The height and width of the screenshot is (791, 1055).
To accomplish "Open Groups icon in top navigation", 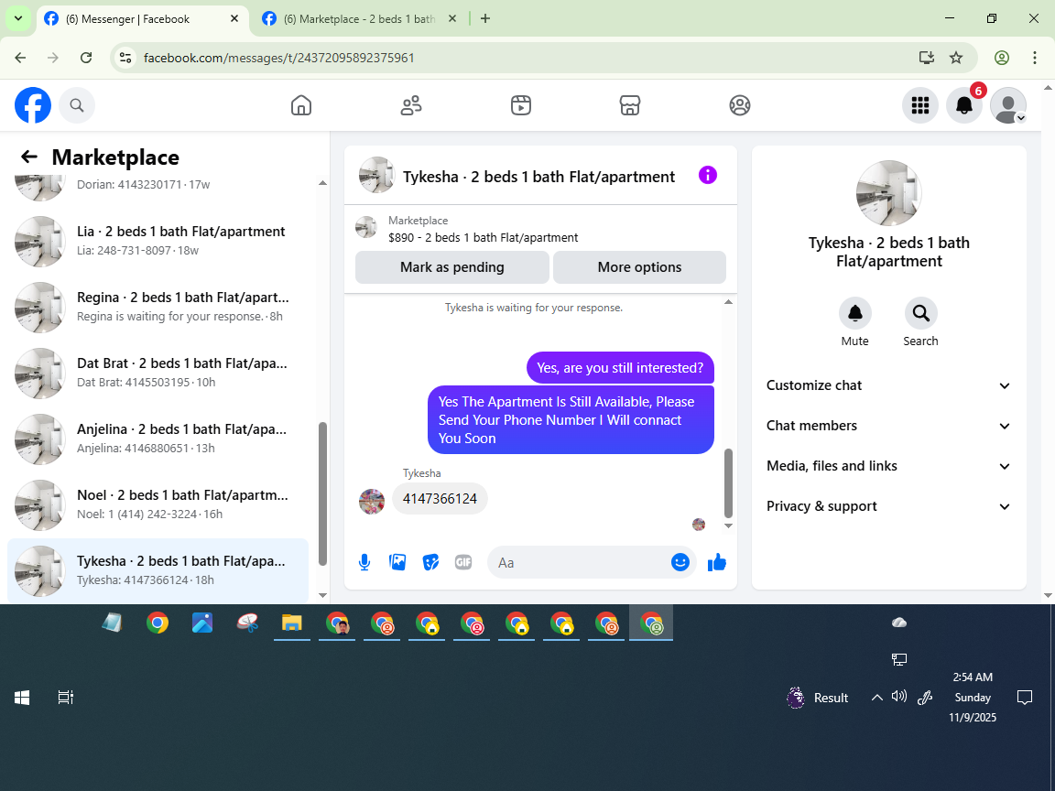I will (x=739, y=105).
